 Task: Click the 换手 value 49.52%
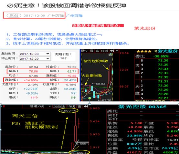(x=32, y=93)
